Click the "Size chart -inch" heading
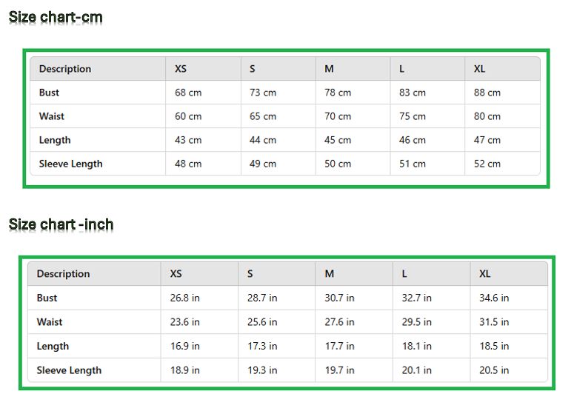 pos(61,224)
